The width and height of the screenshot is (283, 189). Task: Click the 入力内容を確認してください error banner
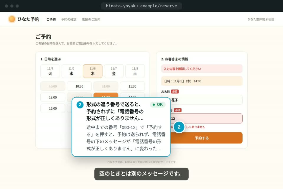[202, 69]
